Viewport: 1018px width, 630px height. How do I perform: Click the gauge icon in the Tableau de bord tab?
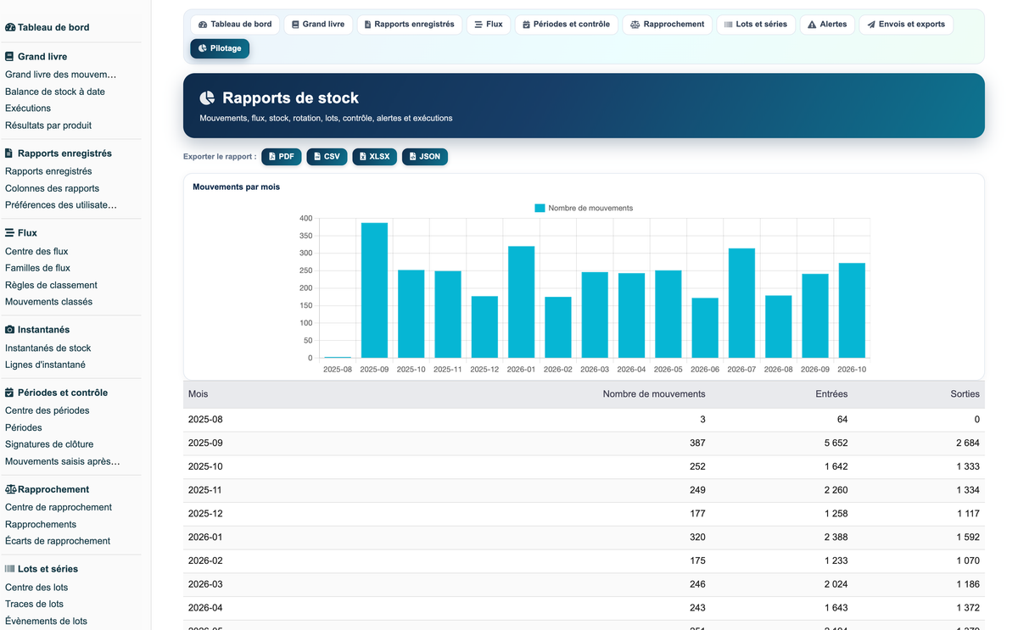point(203,25)
